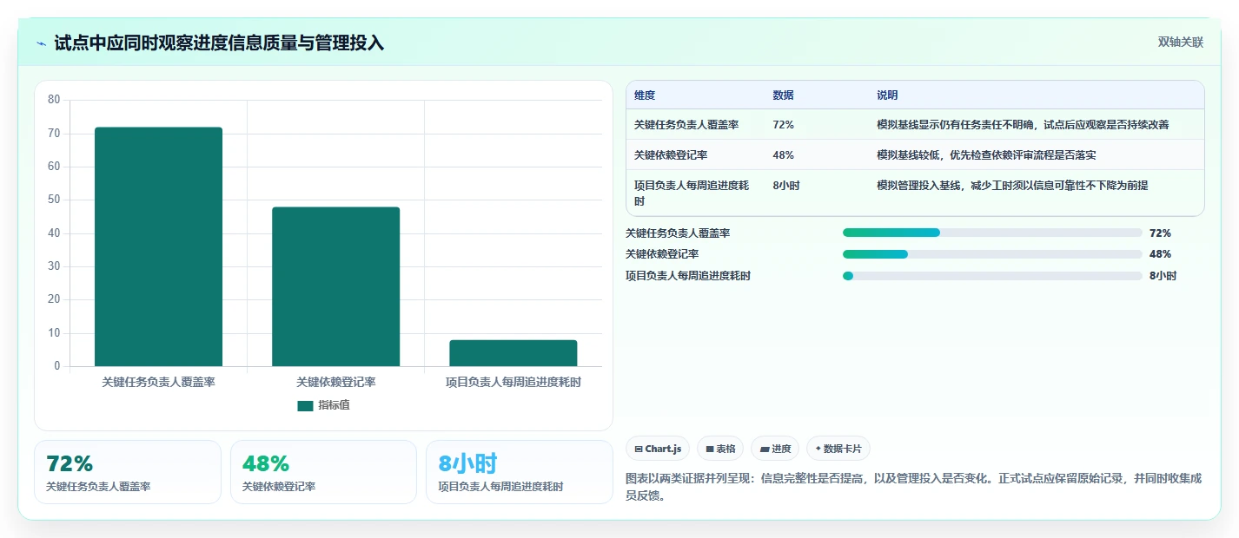Click progress list label 关键依赖登记率
This screenshot has height=538, width=1239.
pos(662,254)
